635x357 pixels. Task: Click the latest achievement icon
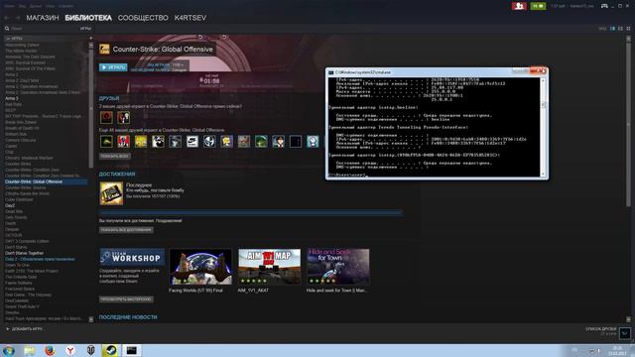[111, 193]
